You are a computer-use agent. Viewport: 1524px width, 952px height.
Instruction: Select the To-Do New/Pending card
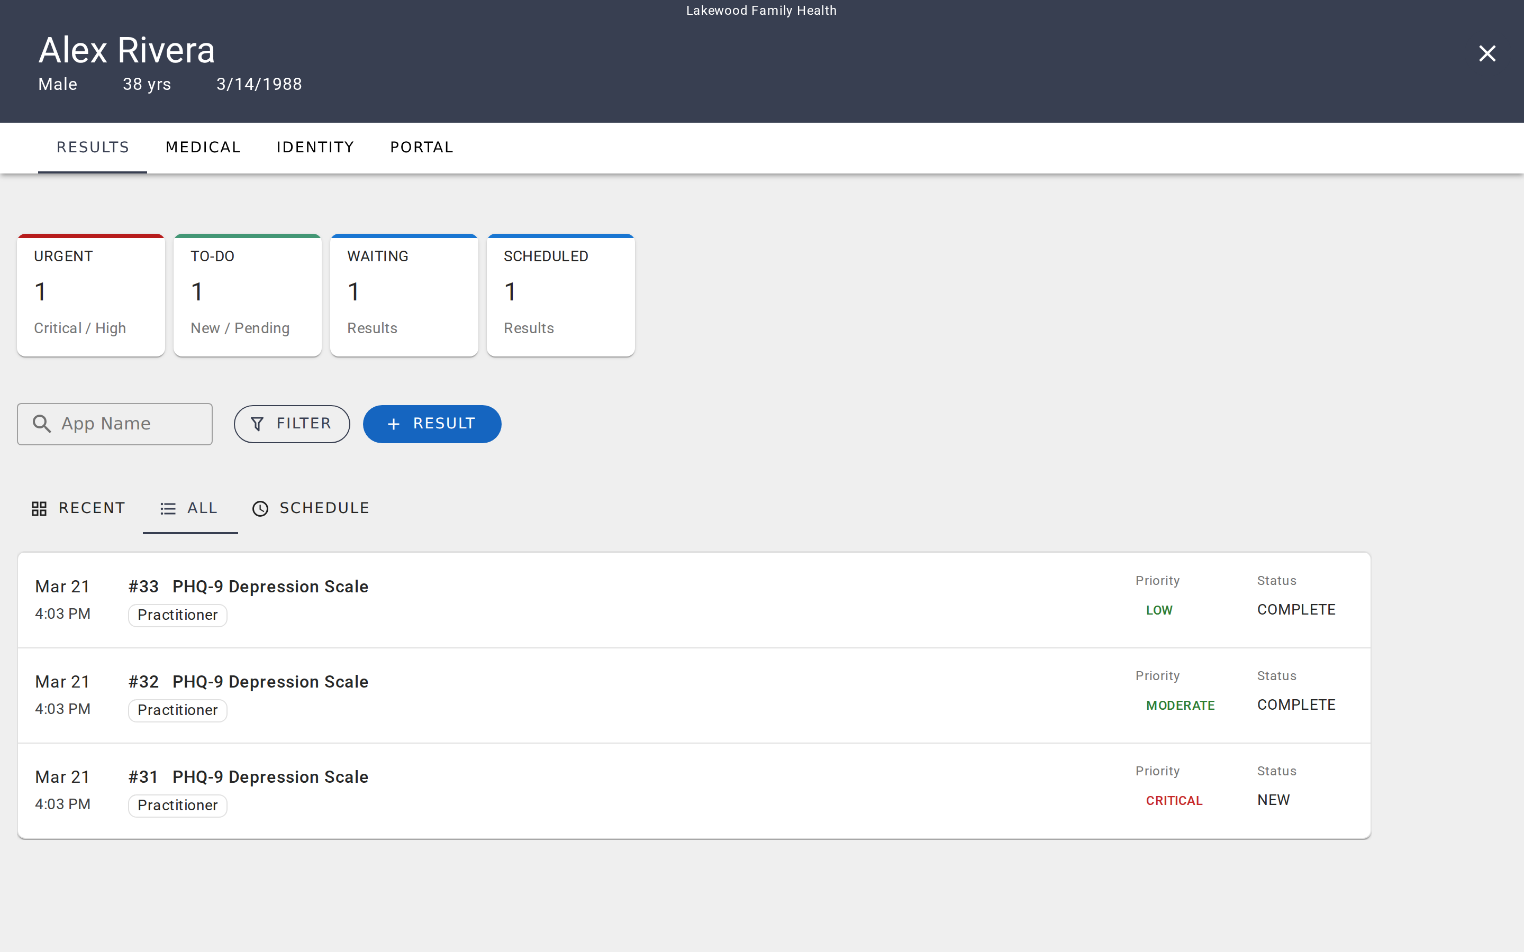248,295
